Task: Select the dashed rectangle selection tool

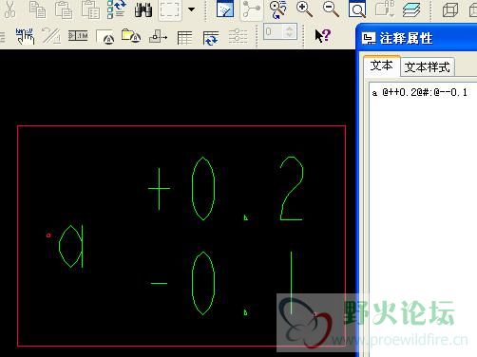Action: (x=170, y=9)
